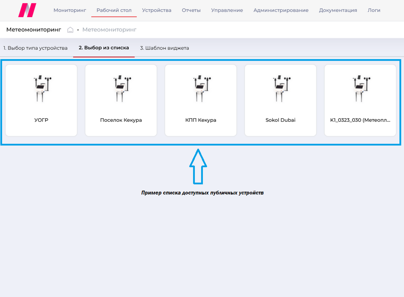Switch to step 1 Выбор типа устройства
The height and width of the screenshot is (297, 404).
35,48
